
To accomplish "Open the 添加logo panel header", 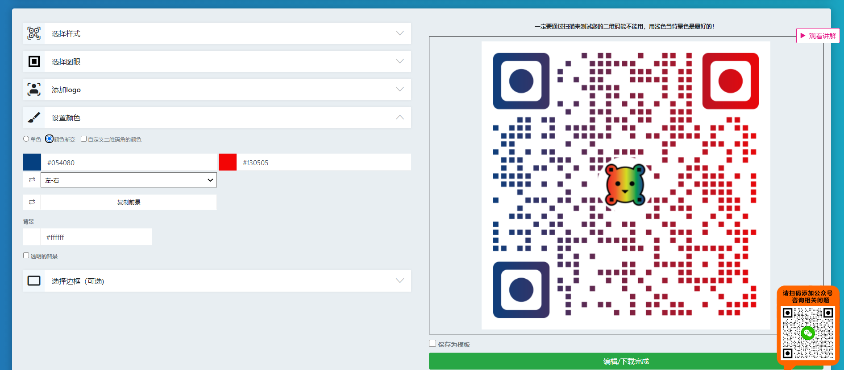I will (x=217, y=89).
